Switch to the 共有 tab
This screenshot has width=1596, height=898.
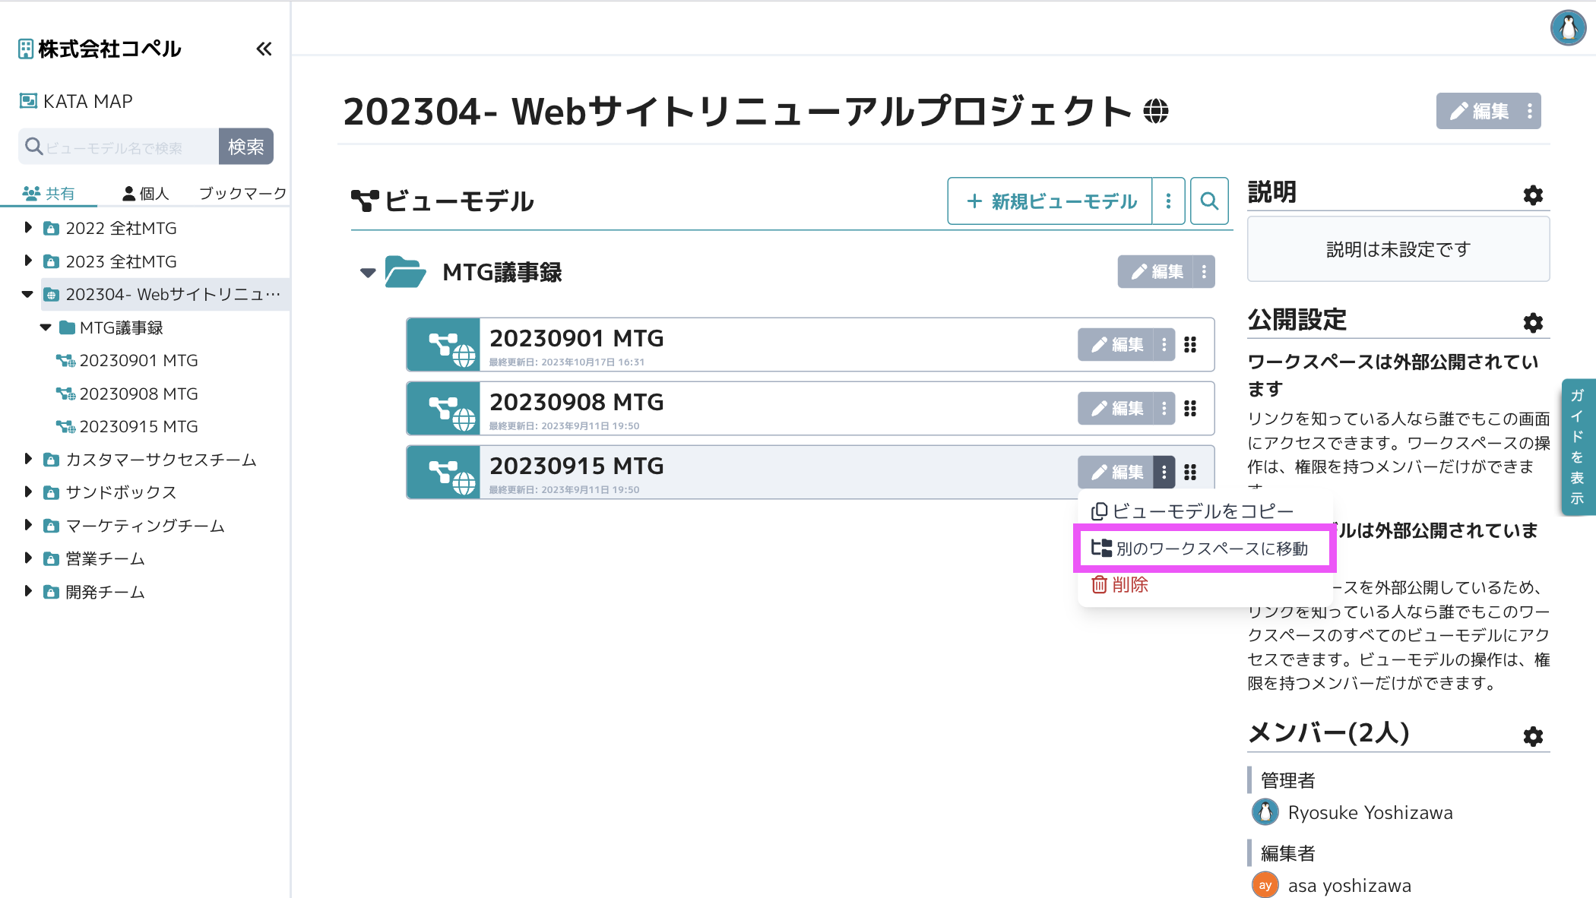[x=49, y=194]
